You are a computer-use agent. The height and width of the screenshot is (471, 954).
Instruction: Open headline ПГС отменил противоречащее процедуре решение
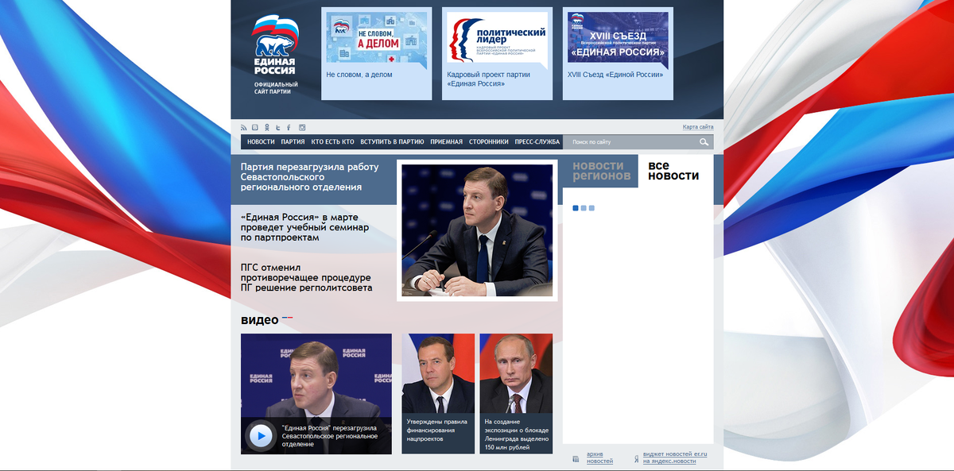[x=307, y=277]
